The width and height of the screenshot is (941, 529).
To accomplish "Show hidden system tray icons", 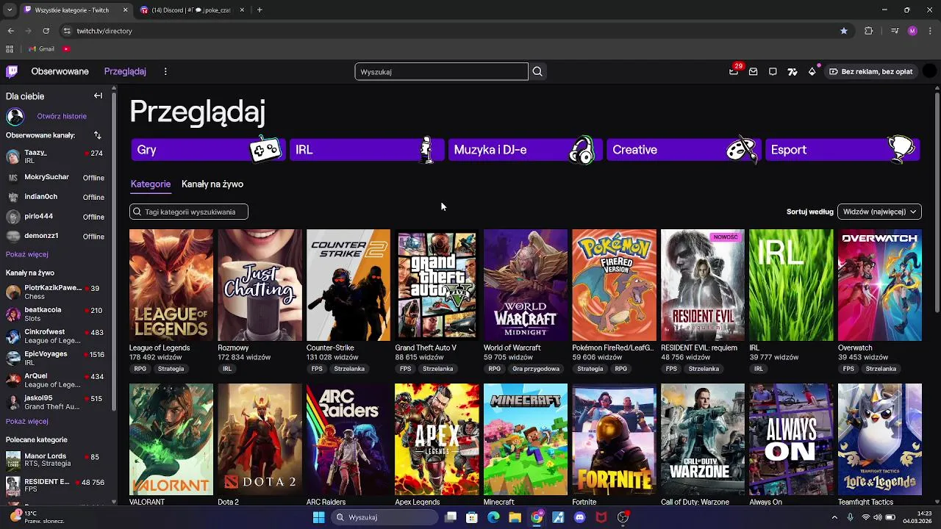I will point(834,517).
